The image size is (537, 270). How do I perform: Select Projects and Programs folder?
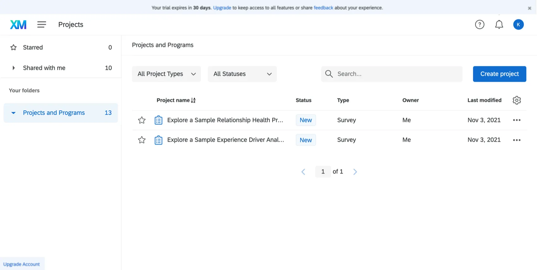point(54,113)
